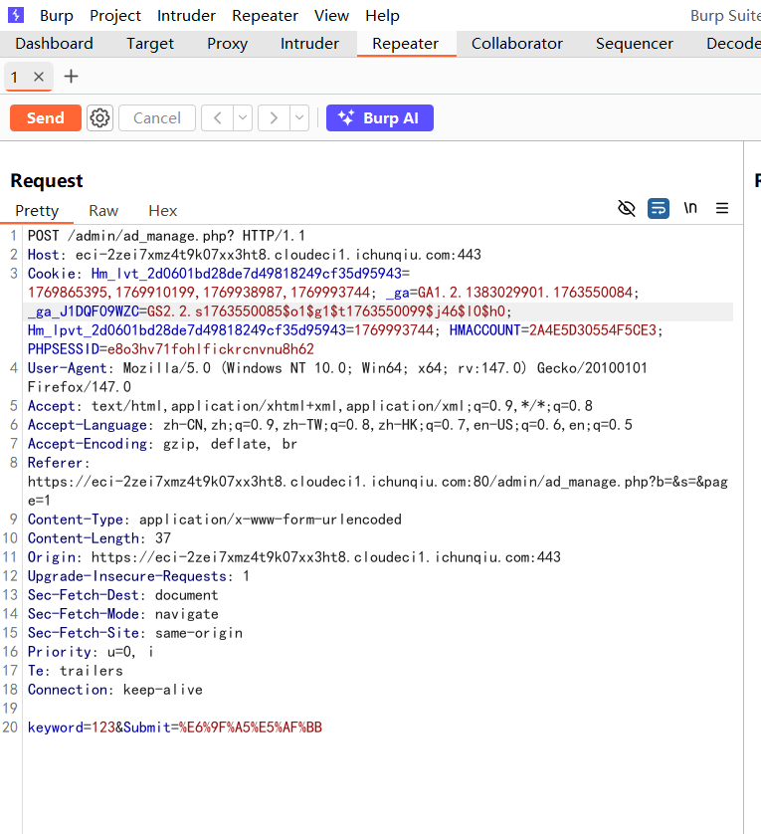Click the PHPSESSID cookie value
Viewport: 761px width, 834px height.
pyautogui.click(x=211, y=349)
